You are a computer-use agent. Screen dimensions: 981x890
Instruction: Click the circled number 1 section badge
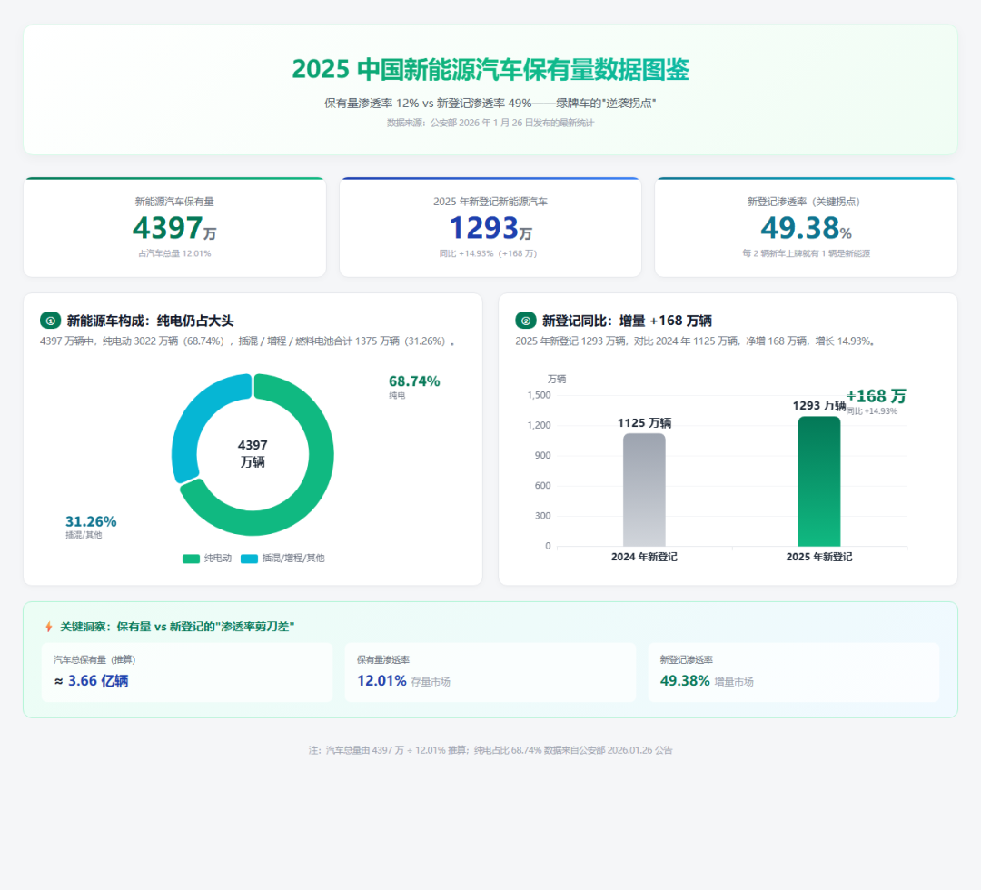pos(50,321)
